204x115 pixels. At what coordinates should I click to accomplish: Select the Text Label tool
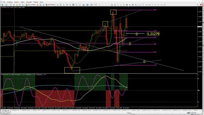[x=124, y=5]
